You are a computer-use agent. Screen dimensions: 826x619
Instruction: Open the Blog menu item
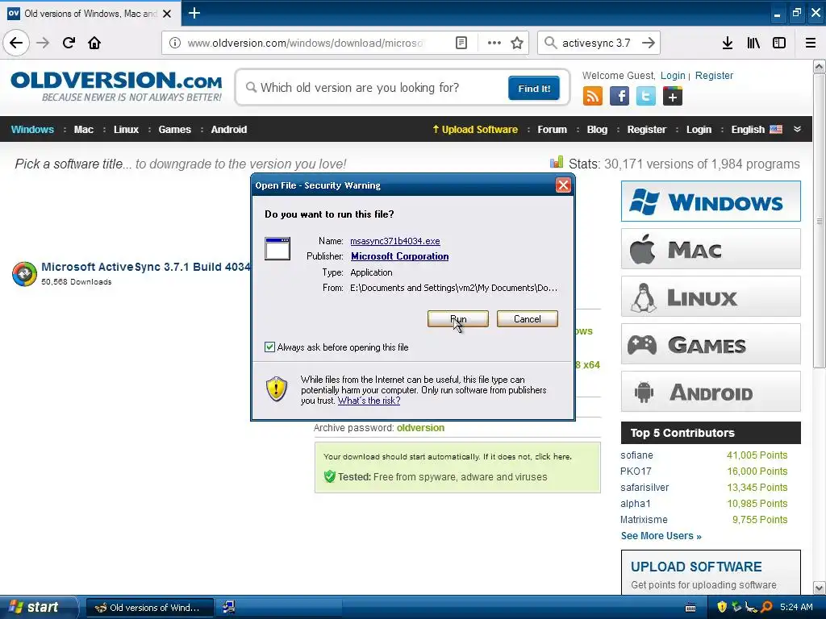[x=597, y=130]
